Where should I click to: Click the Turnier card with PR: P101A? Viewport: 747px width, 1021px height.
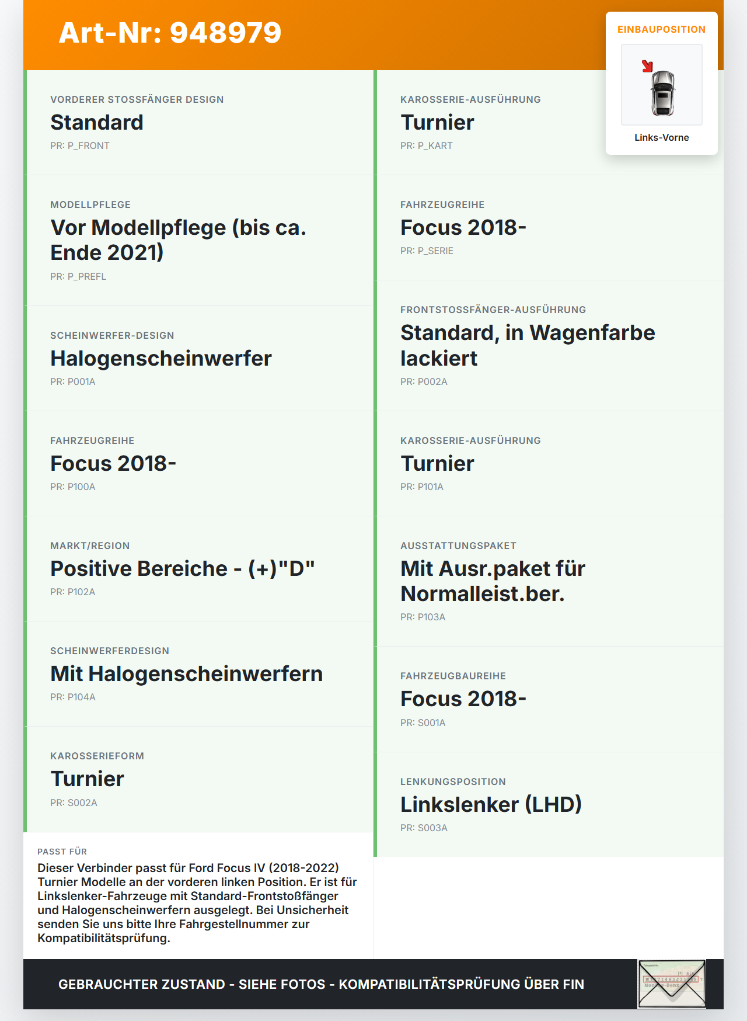click(x=549, y=464)
